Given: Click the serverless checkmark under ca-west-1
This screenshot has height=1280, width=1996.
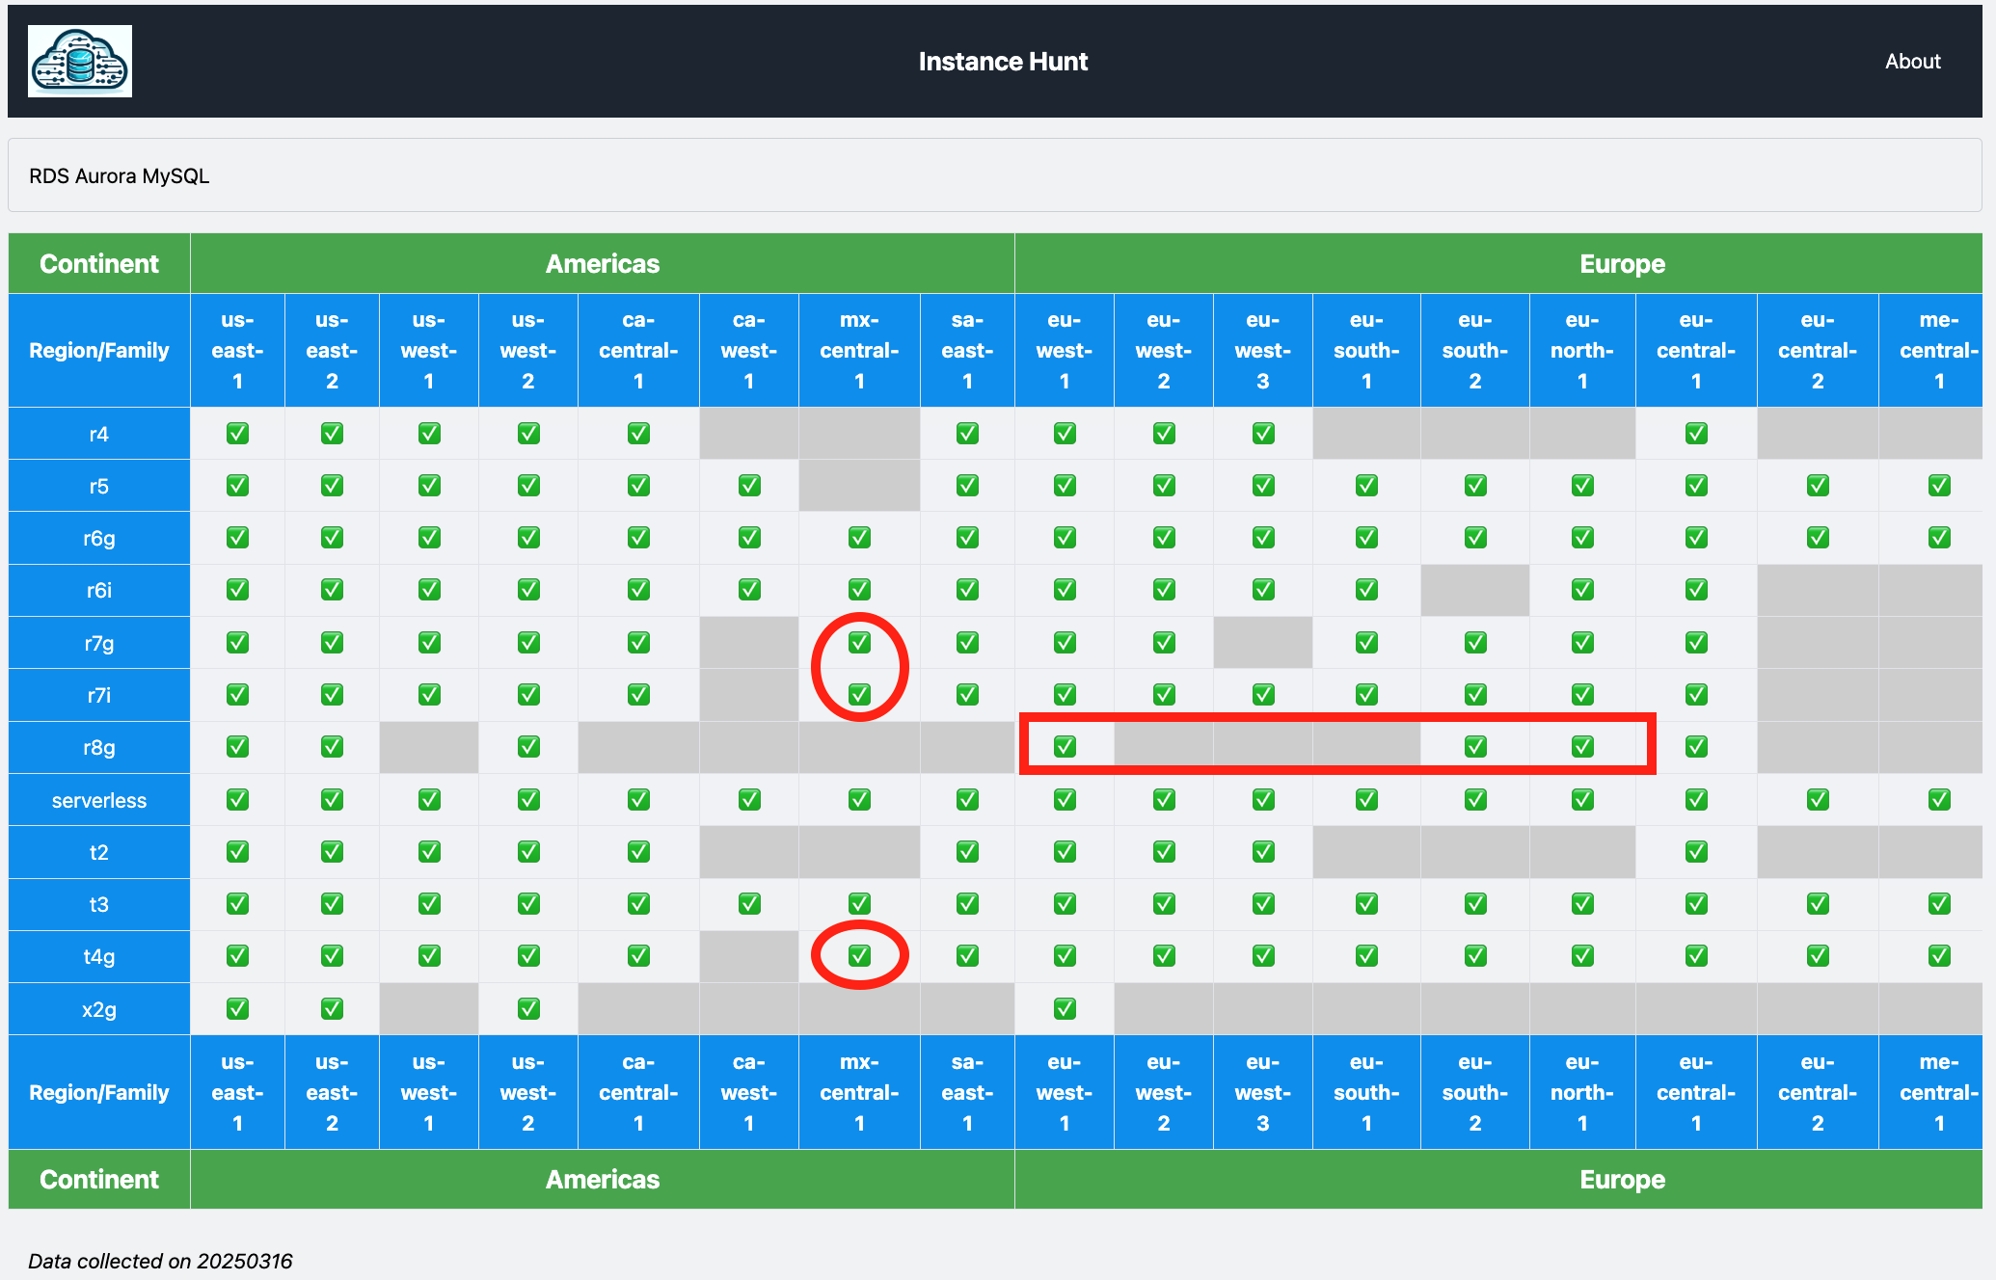Looking at the screenshot, I should click(749, 799).
